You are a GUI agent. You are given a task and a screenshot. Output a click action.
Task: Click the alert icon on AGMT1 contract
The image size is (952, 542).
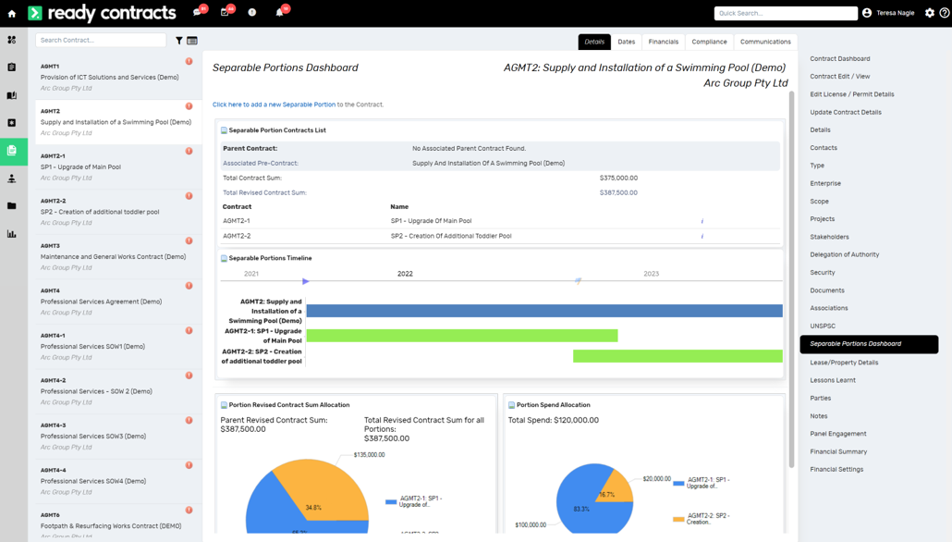pos(189,61)
